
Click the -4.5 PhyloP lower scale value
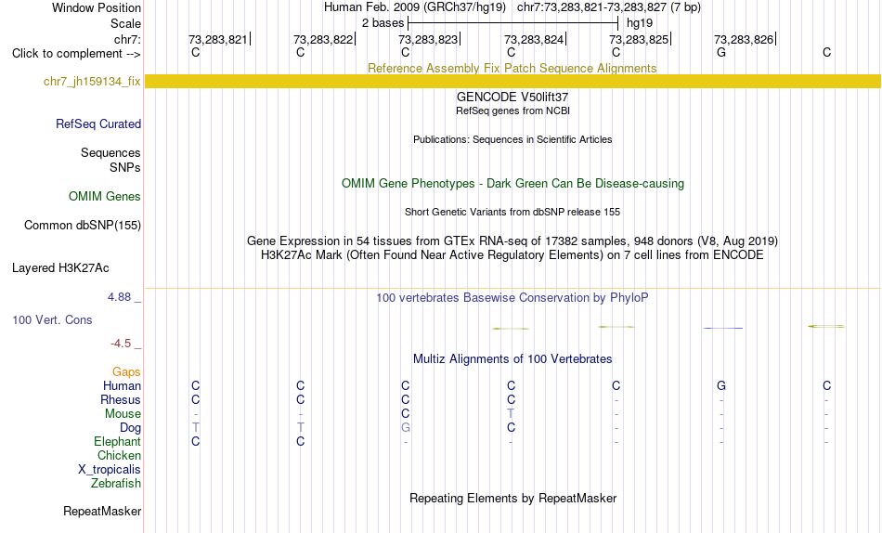(121, 344)
